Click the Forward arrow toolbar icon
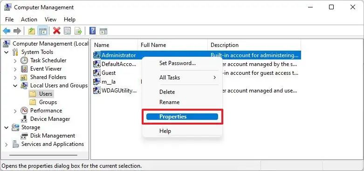 [17, 31]
